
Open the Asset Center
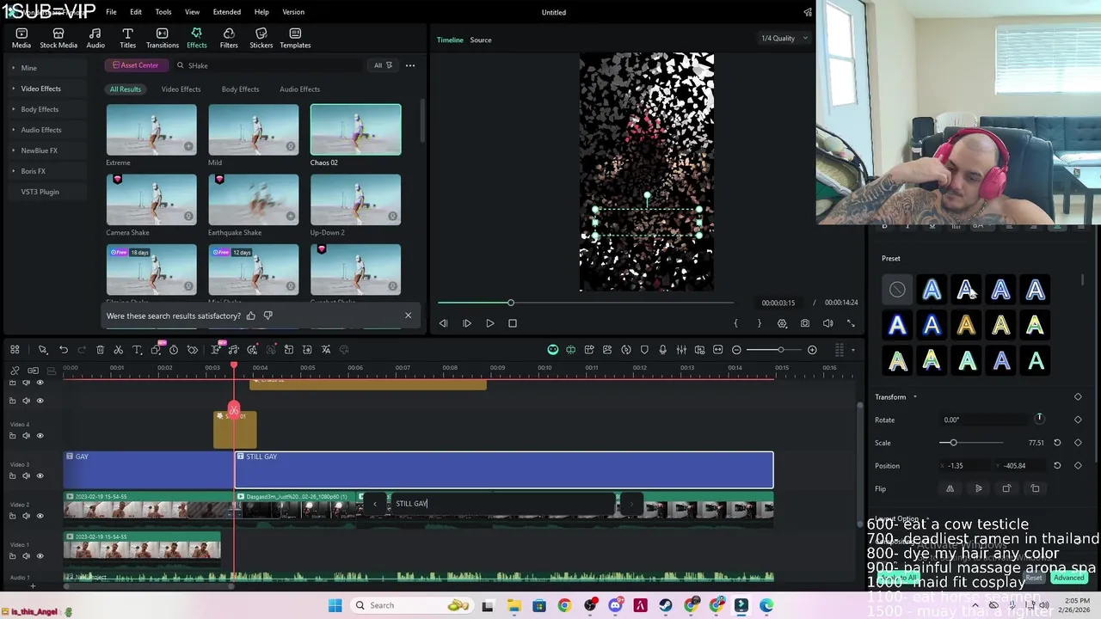tap(135, 65)
